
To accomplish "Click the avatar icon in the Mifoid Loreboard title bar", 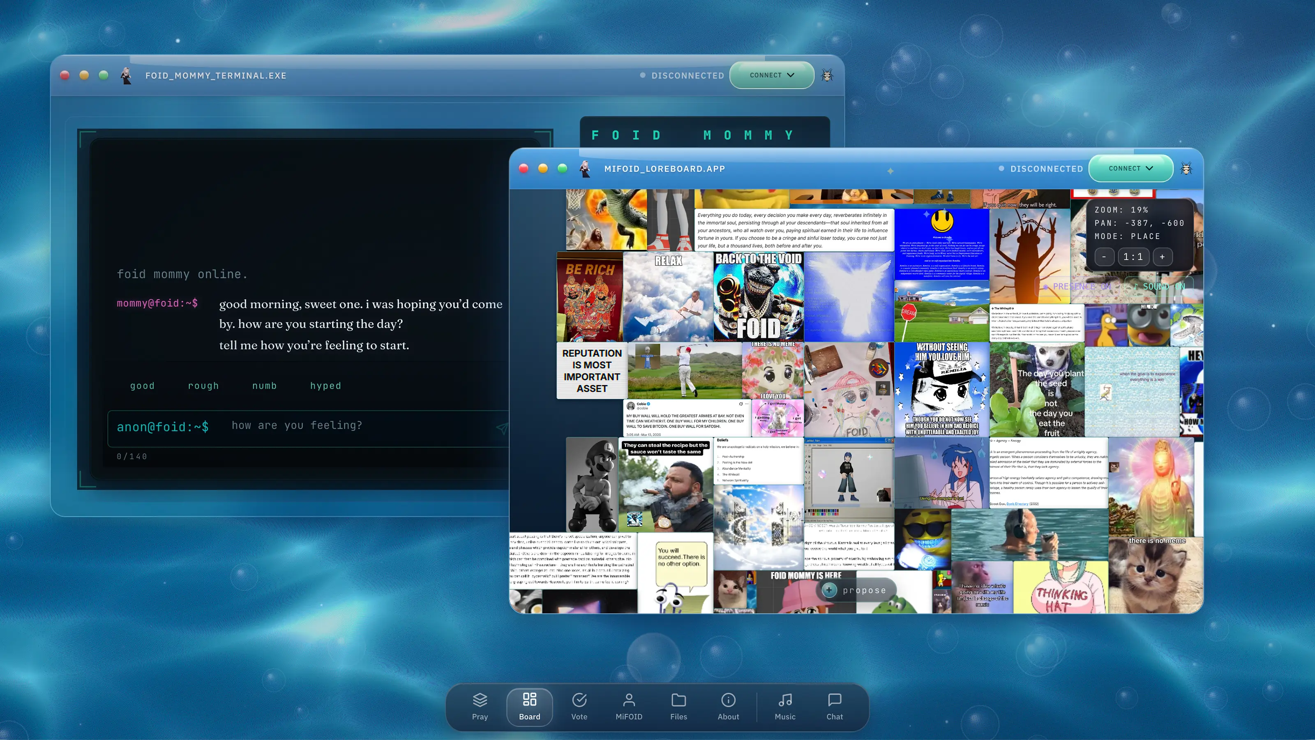I will coord(585,169).
